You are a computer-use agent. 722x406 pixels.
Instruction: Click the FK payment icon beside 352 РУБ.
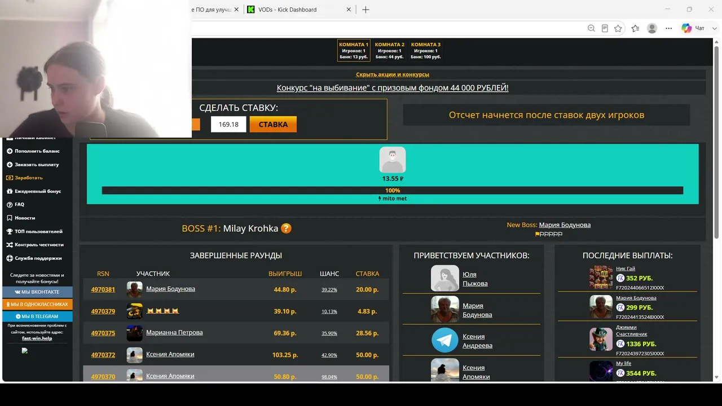(620, 278)
